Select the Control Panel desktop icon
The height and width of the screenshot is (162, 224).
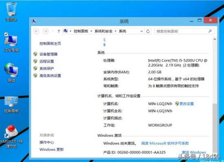(11, 104)
